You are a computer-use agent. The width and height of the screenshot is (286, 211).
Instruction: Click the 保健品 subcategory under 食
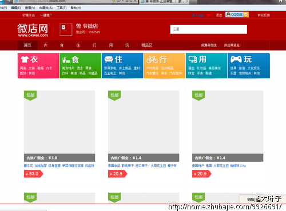[93, 73]
